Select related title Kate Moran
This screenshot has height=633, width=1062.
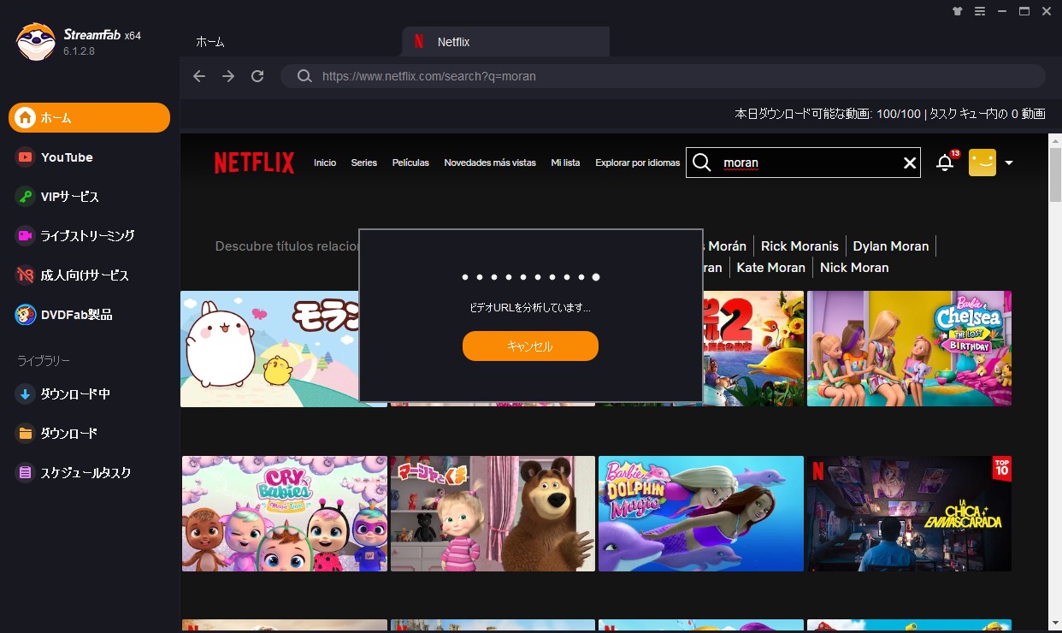click(x=771, y=267)
